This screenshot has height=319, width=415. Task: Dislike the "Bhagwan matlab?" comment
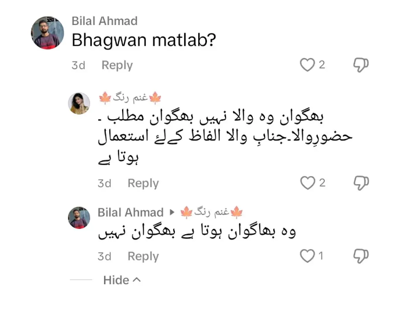[361, 65]
